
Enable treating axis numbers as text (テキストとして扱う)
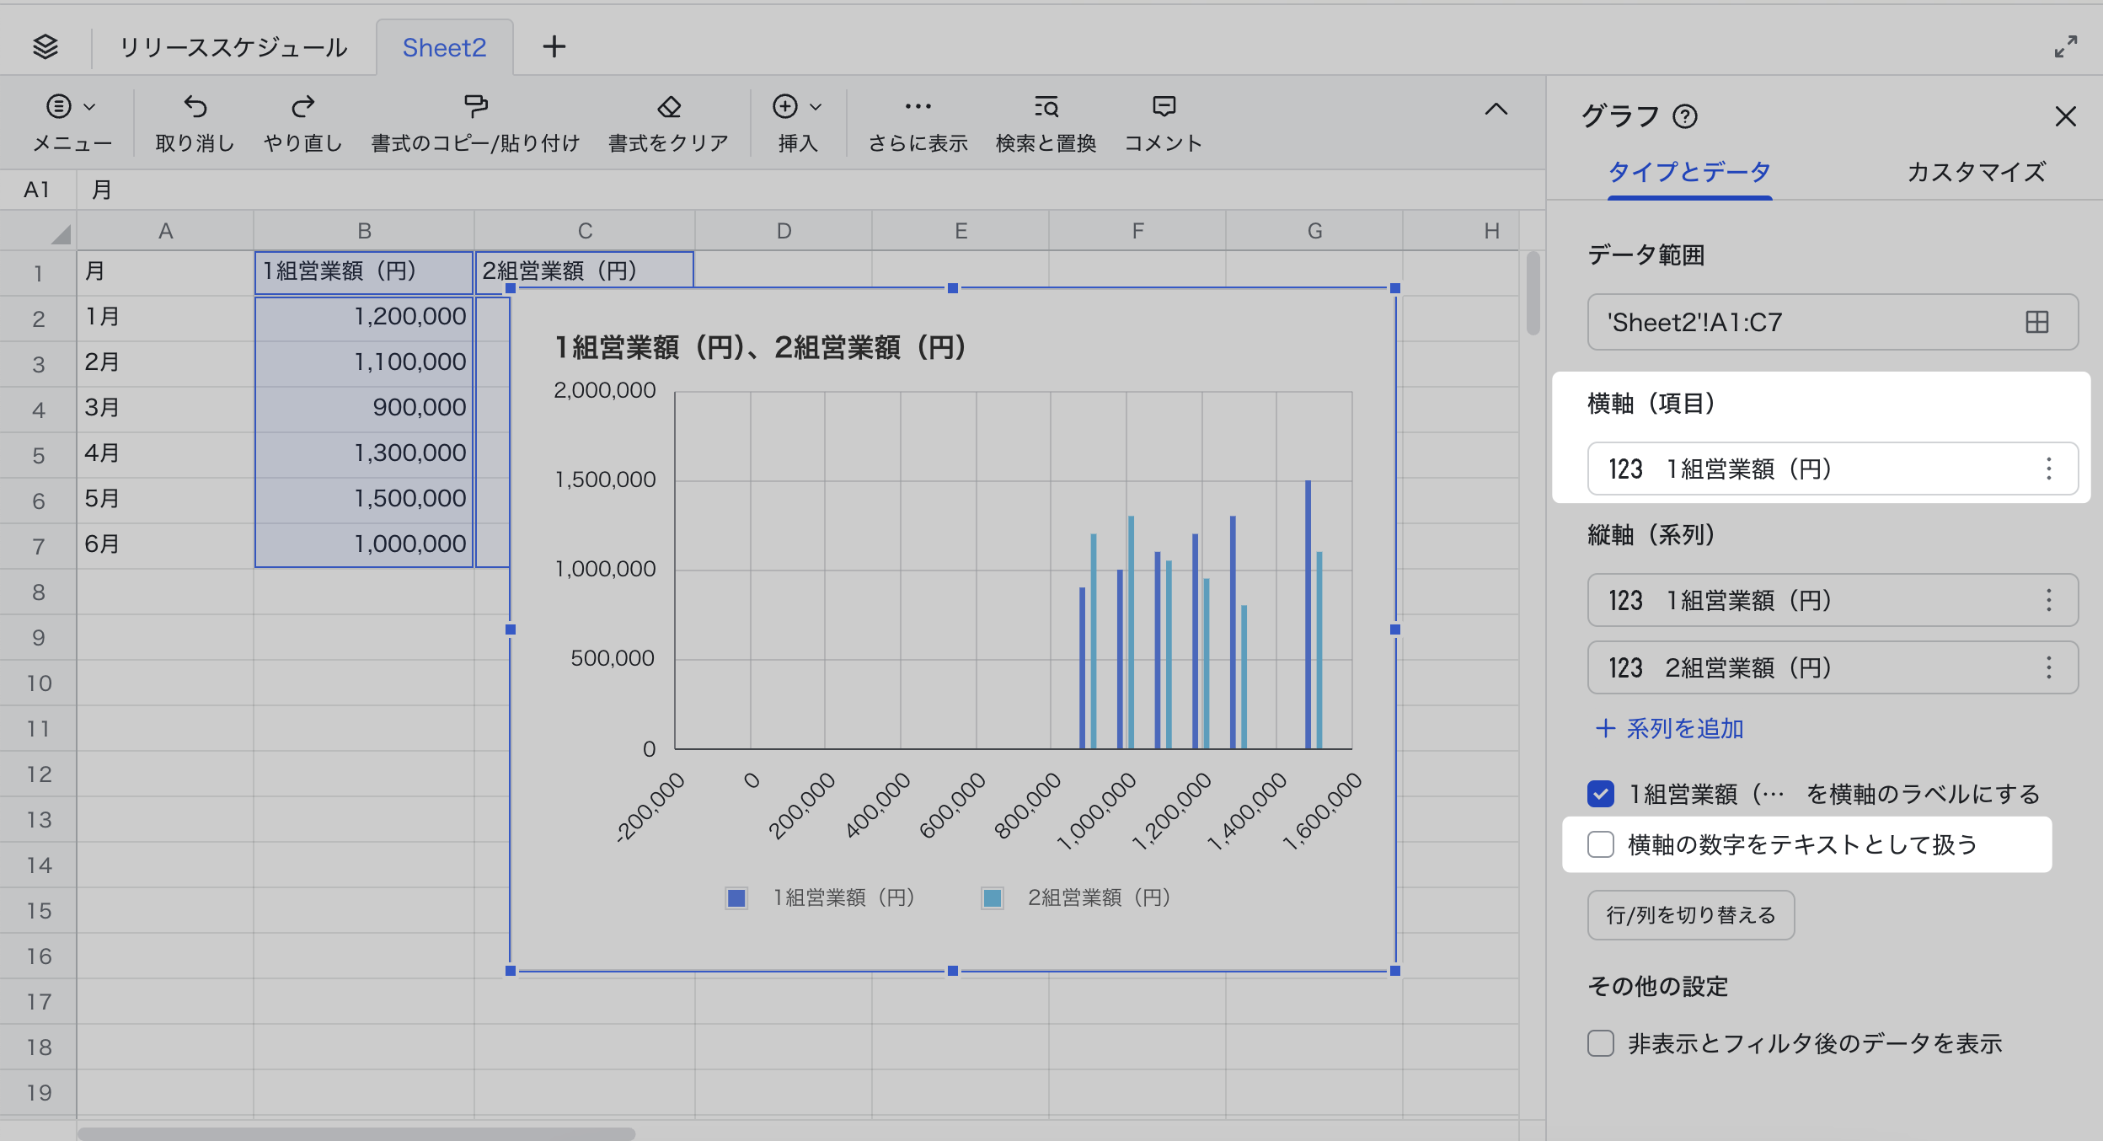(x=1600, y=844)
